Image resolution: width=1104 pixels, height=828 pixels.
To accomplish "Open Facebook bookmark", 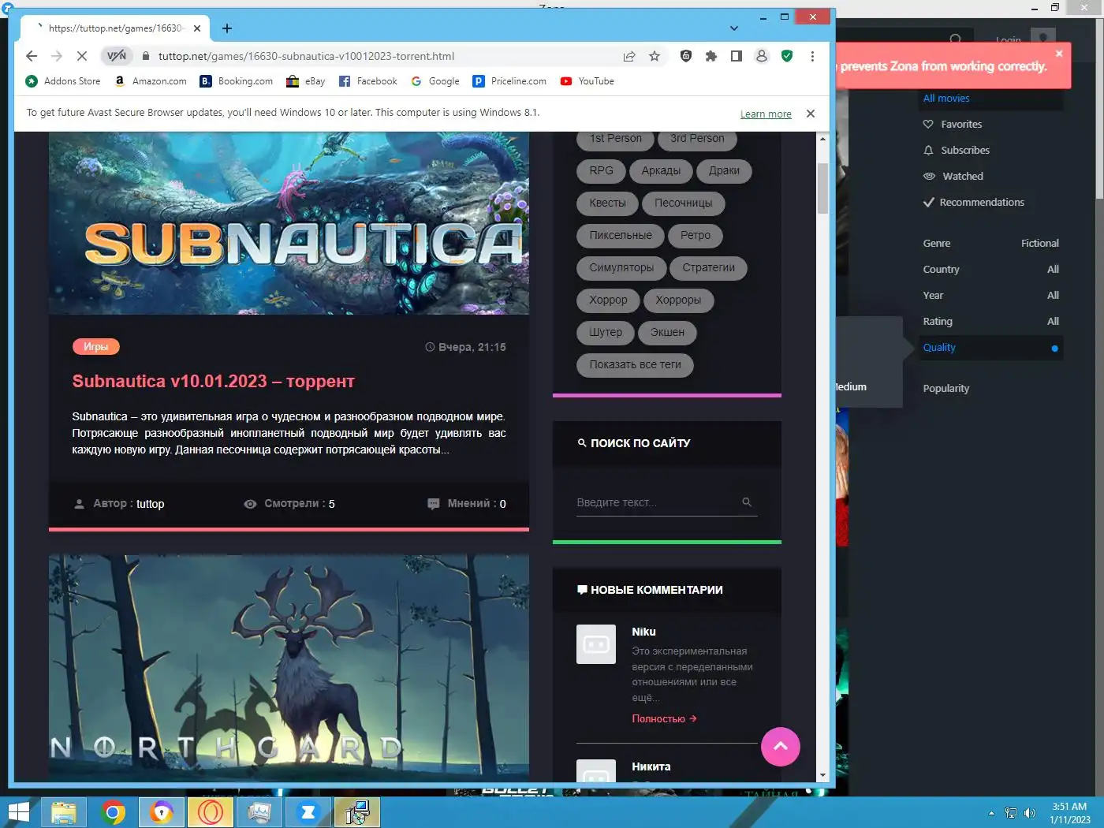I will coord(368,81).
